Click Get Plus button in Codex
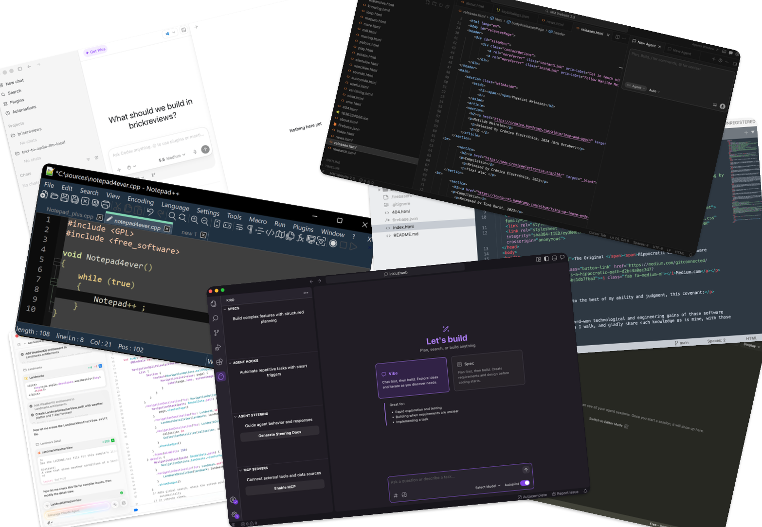This screenshot has width=762, height=527. coord(95,51)
